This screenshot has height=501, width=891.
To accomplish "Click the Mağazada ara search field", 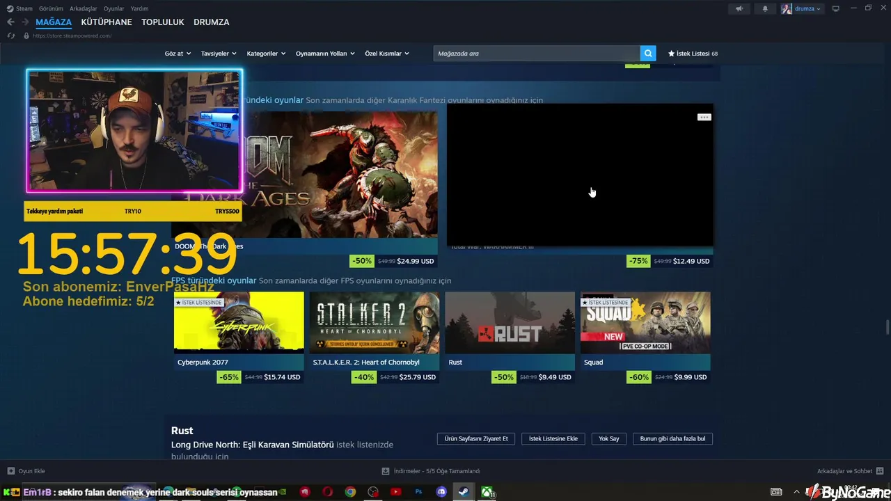I will coord(537,54).
